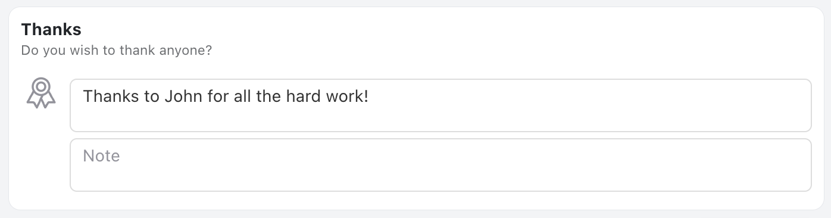The image size is (831, 218).
Task: Click the word "thank" in the subtitle
Action: tap(138, 51)
